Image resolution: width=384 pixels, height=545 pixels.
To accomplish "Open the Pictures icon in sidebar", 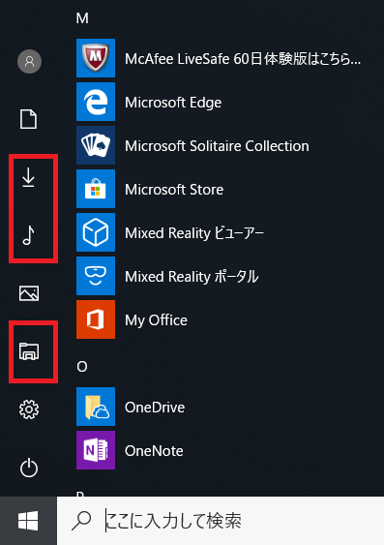I will 29,293.
